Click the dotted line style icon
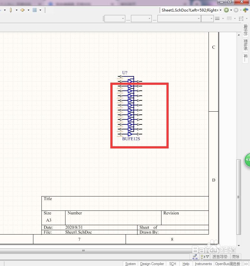250x266 pixels. pyautogui.click(x=229, y=18)
